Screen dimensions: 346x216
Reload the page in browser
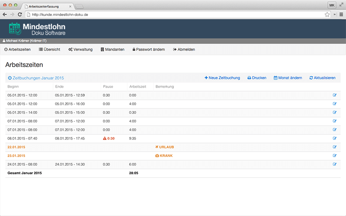[20, 15]
